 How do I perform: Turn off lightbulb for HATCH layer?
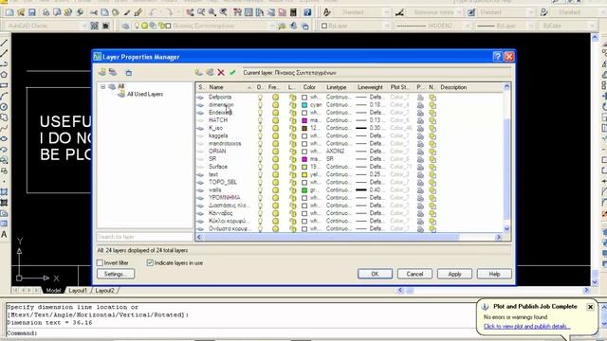(x=260, y=120)
